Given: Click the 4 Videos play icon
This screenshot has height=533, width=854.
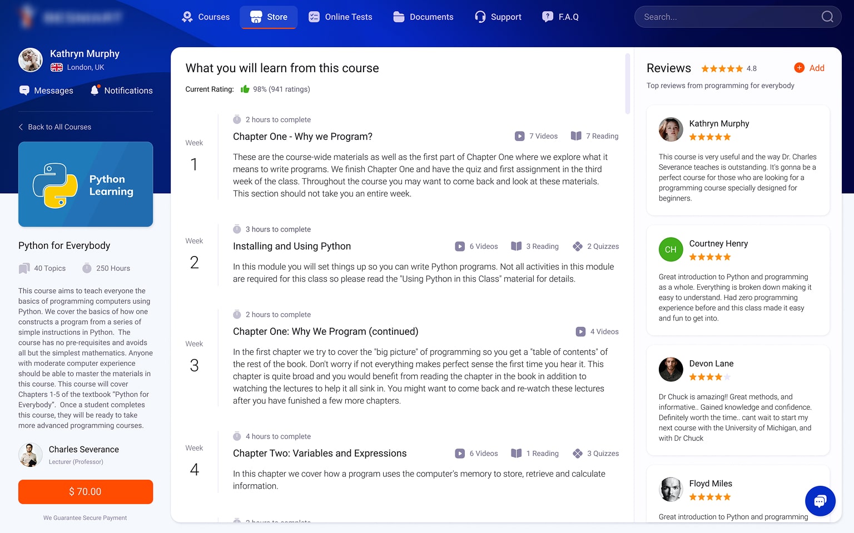Looking at the screenshot, I should [x=580, y=331].
